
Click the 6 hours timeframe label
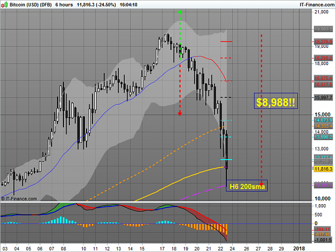[x=64, y=5]
